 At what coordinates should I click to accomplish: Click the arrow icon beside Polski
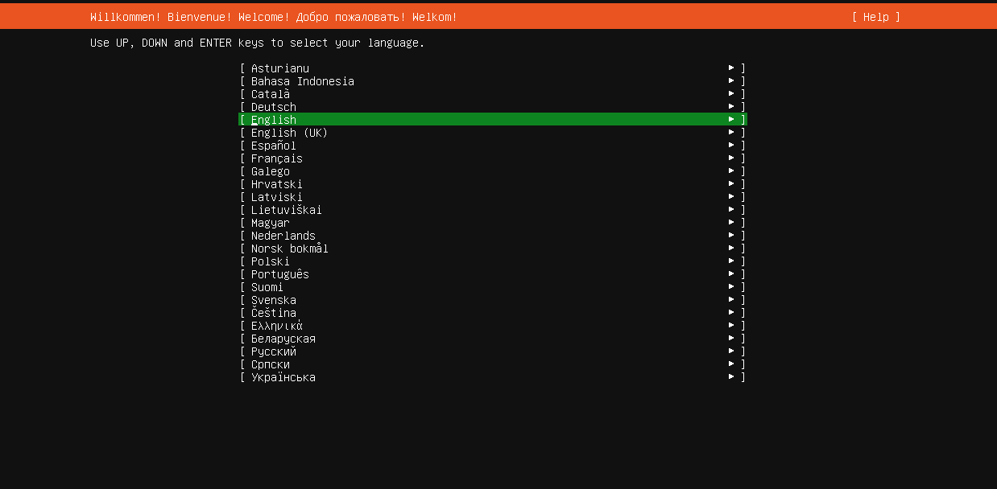pyautogui.click(x=731, y=261)
